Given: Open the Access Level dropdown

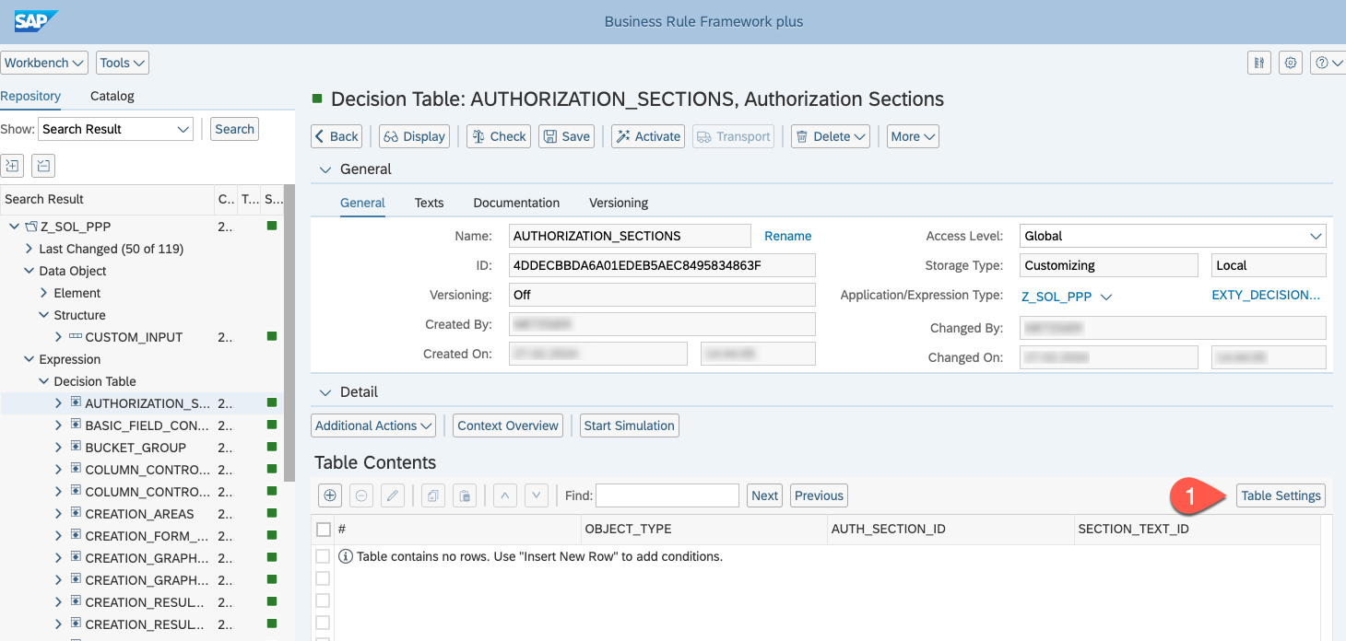Looking at the screenshot, I should [1172, 236].
